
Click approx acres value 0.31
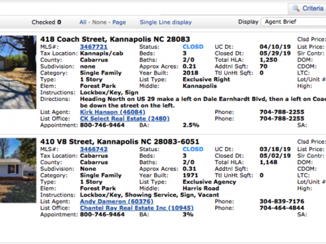point(189,169)
